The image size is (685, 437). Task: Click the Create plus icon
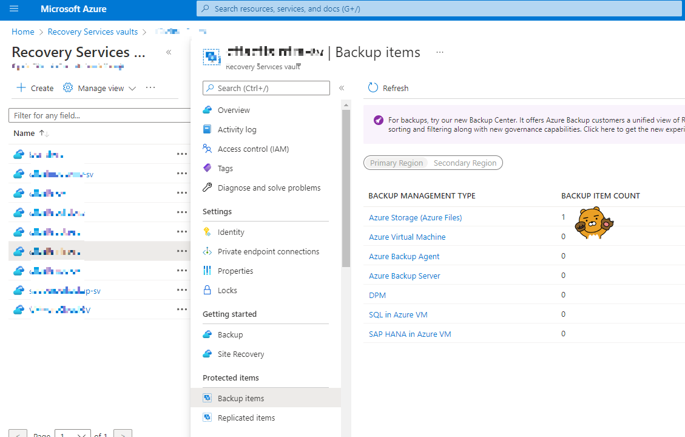(21, 88)
